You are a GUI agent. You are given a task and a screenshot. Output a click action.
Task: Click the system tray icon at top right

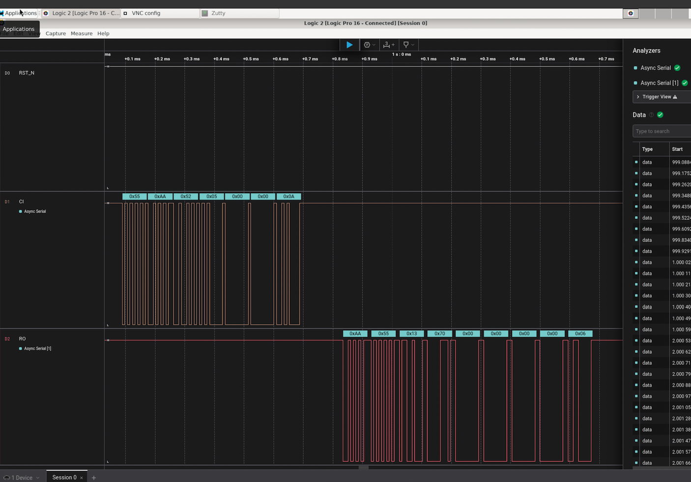point(631,13)
